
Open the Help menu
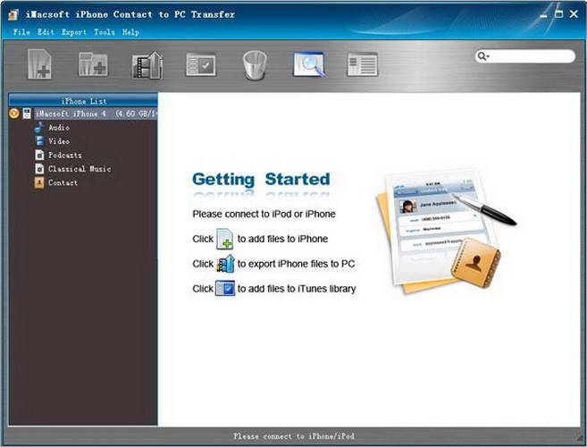tap(130, 32)
